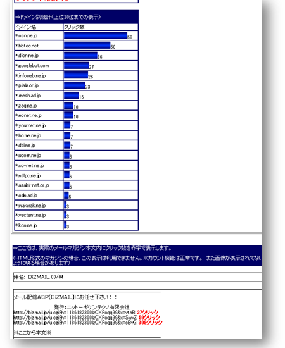Click the *.nttpc.ne.jp domain cell
The width and height of the screenshot is (285, 348).
point(39,175)
